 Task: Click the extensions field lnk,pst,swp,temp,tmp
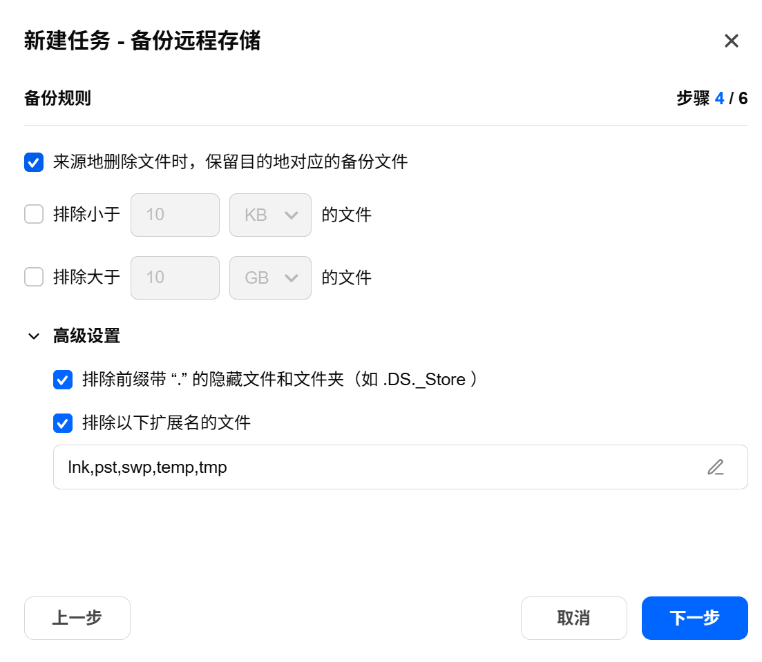[401, 467]
